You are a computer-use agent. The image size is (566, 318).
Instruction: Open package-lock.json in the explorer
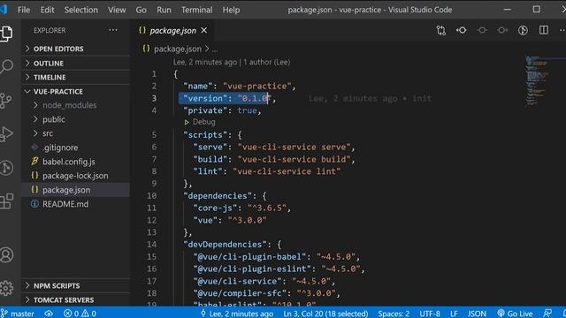[76, 176]
